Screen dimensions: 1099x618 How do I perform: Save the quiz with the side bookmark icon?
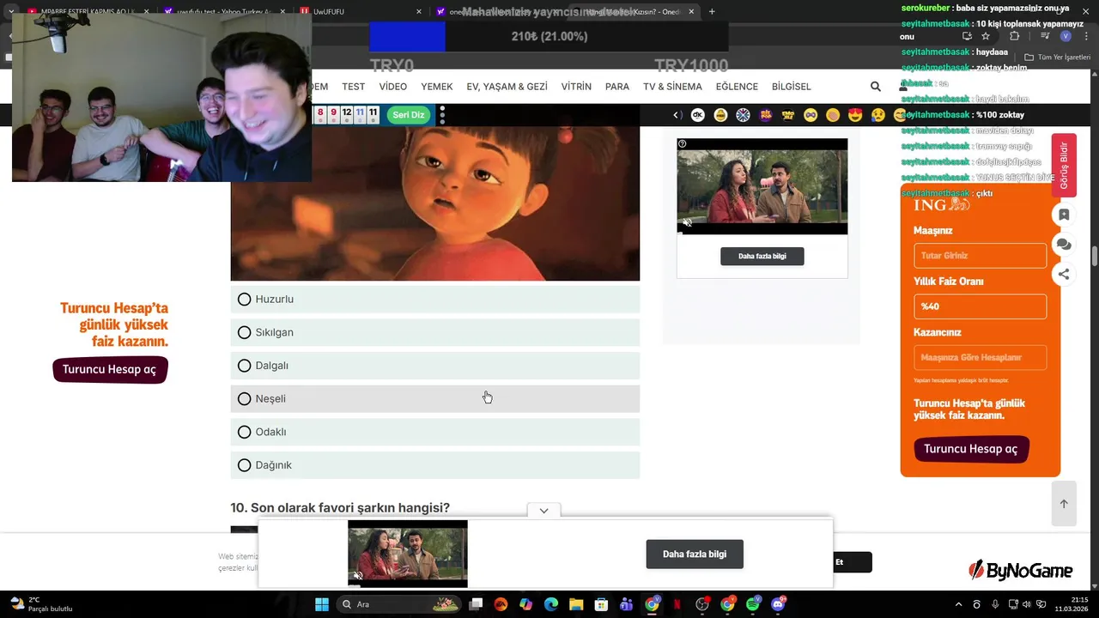click(x=1064, y=215)
